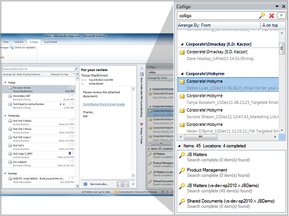289x216 pixels.
Task: Click envelope icon of Dave Mackay message
Action: (182, 52)
